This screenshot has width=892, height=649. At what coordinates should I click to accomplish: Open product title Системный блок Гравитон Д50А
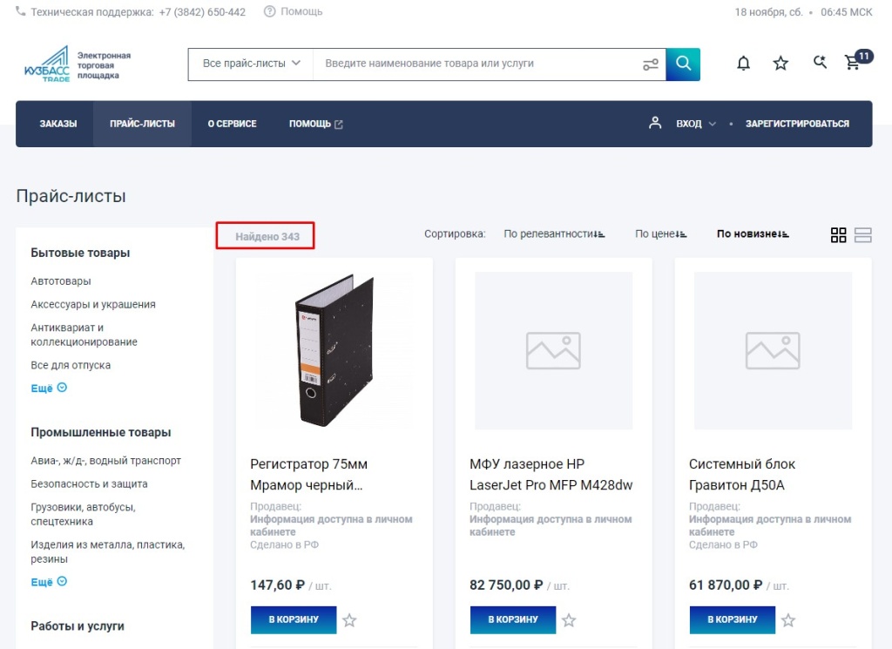pyautogui.click(x=742, y=475)
